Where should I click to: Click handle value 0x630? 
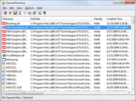97,44
